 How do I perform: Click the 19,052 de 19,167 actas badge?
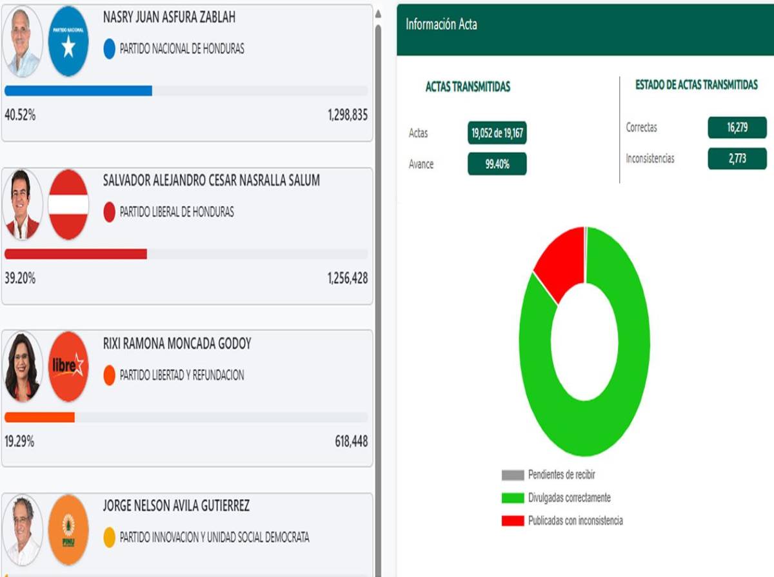pyautogui.click(x=497, y=133)
